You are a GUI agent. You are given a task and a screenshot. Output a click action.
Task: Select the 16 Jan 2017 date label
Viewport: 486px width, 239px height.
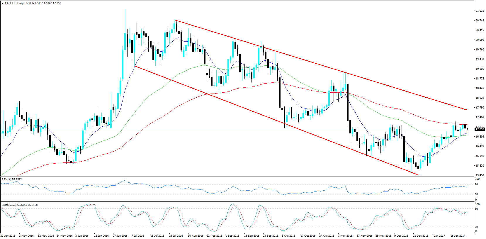point(458,235)
